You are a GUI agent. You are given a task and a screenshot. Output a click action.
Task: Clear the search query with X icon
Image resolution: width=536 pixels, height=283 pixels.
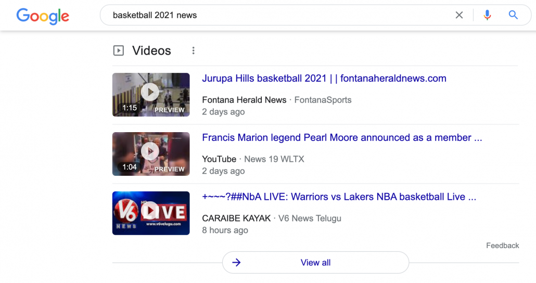(459, 15)
